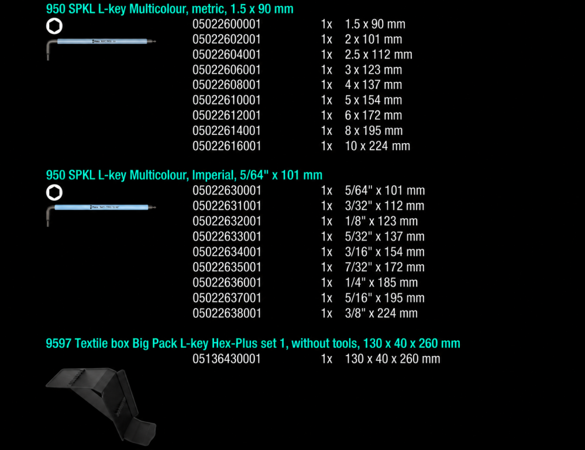585x450 pixels.
Task: Select article number 05022633001
Action: [226, 236]
